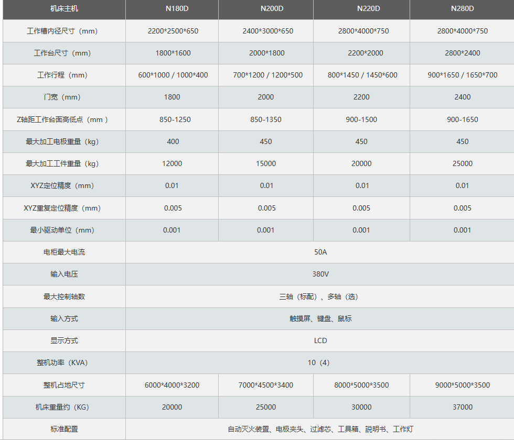
Task: Click the cell 8000*5000*3500
Action: coord(361,385)
